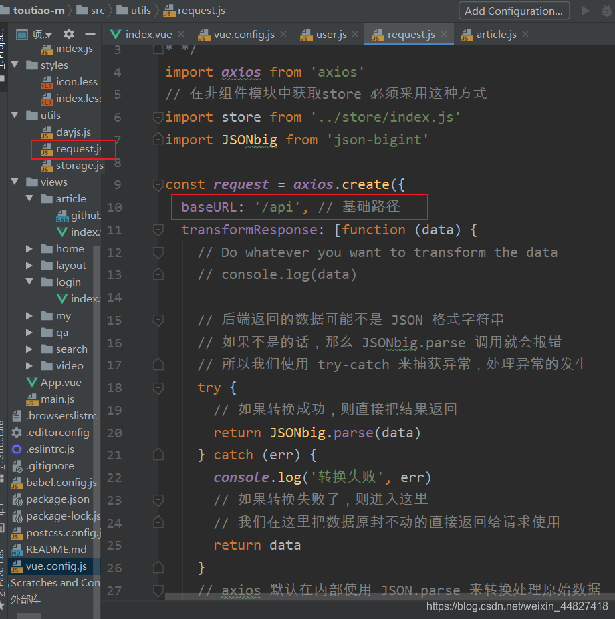
Task: Open the Add Configuration dropdown button
Action: (x=513, y=11)
